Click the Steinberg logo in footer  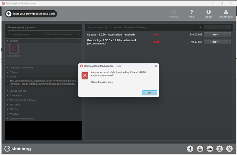point(18,149)
